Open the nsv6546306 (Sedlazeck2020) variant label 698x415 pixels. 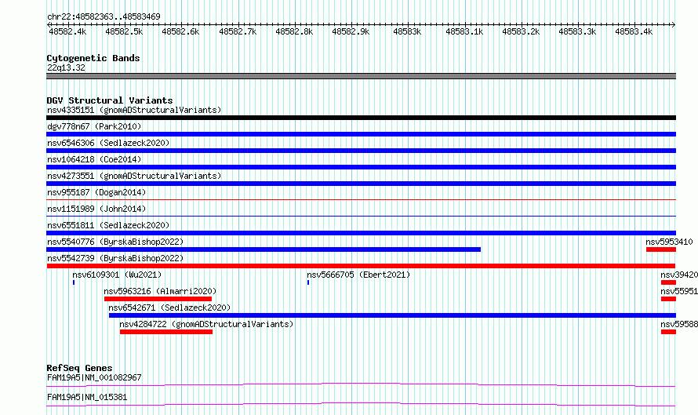coord(108,143)
